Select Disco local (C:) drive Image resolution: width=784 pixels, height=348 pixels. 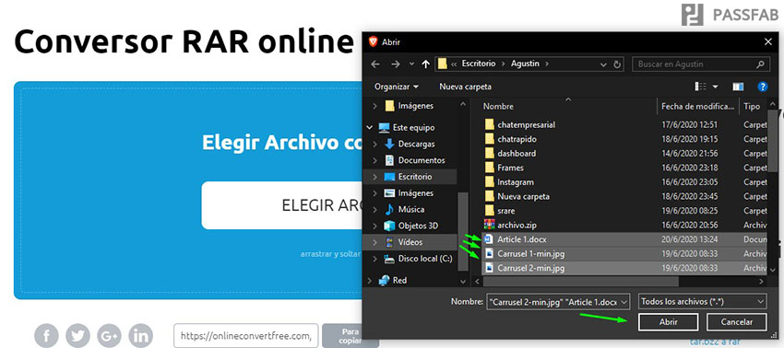pos(418,259)
